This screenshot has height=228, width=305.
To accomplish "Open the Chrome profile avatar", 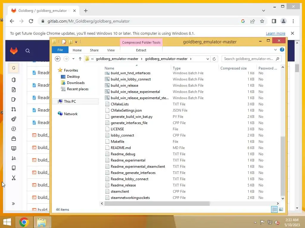I will (284, 21).
